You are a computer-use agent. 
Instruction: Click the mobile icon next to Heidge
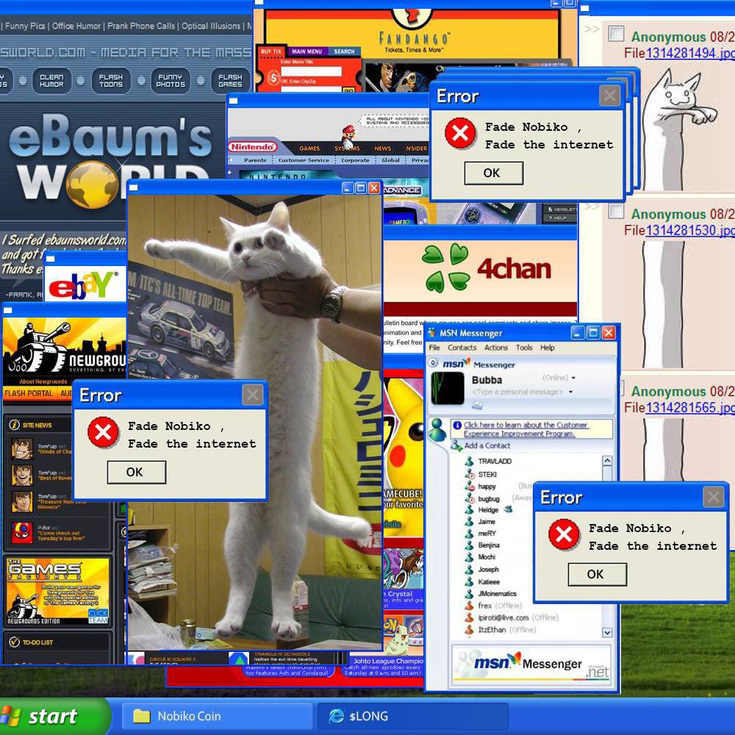pyautogui.click(x=508, y=509)
